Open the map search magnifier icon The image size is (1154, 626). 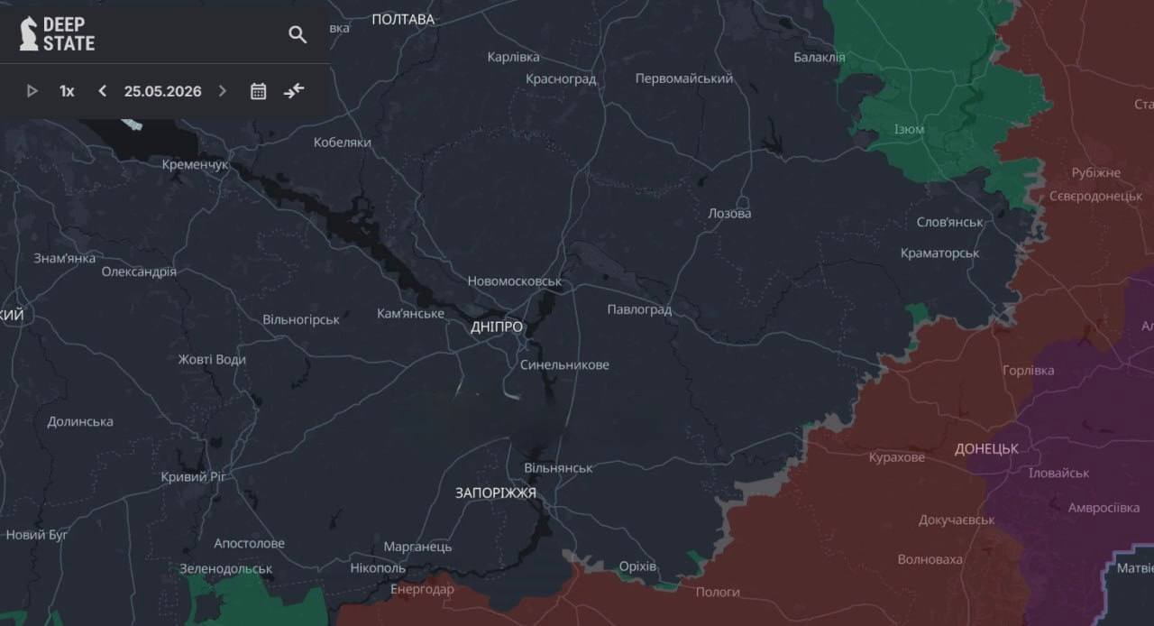pos(298,34)
